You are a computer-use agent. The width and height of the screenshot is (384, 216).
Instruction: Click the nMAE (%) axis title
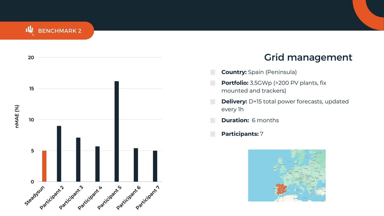click(x=17, y=116)
